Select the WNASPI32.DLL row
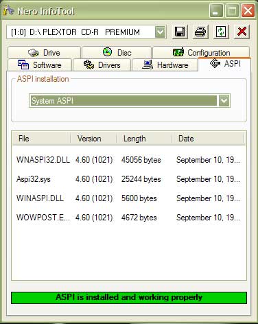 click(x=129, y=160)
